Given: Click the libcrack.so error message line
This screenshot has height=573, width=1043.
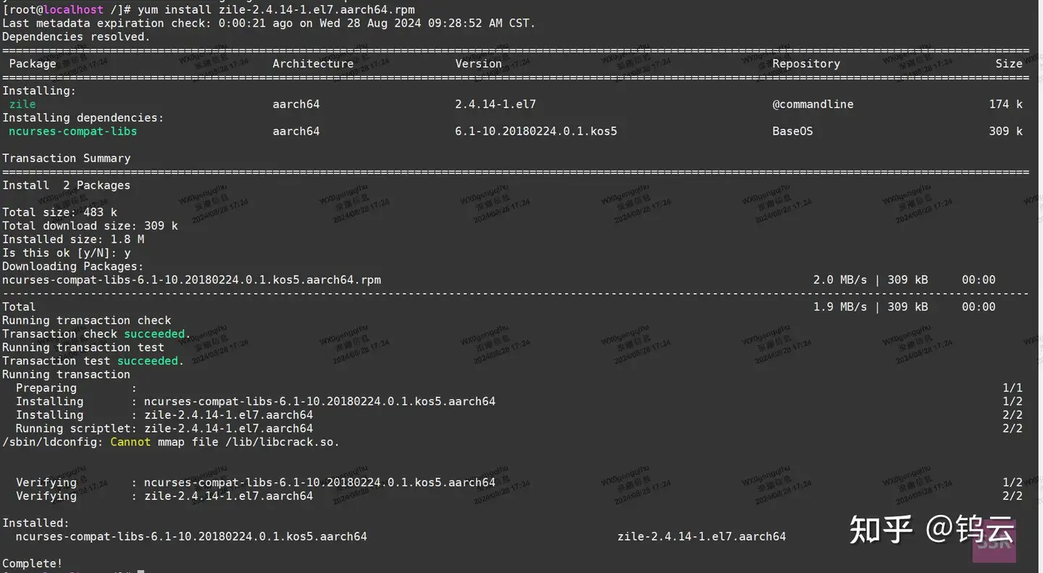Looking at the screenshot, I should click(170, 441).
